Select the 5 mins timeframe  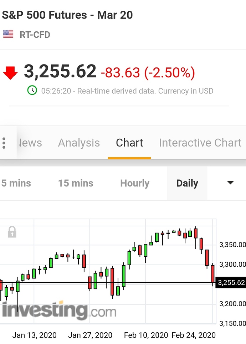[x=16, y=183]
